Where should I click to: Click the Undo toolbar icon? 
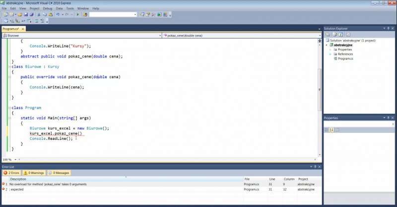coord(59,15)
